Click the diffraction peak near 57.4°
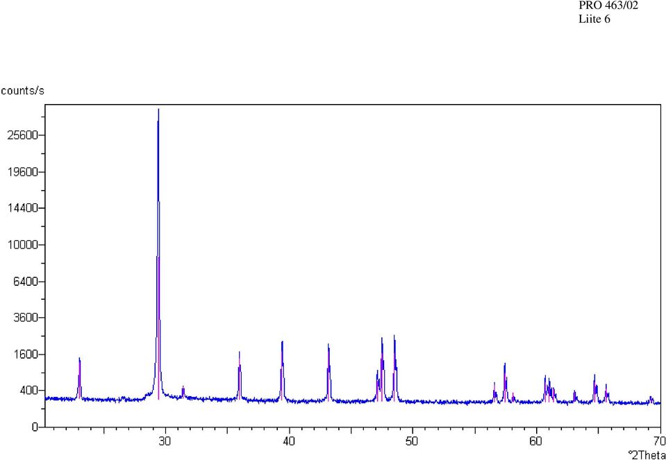This screenshot has width=666, height=460. click(x=505, y=382)
